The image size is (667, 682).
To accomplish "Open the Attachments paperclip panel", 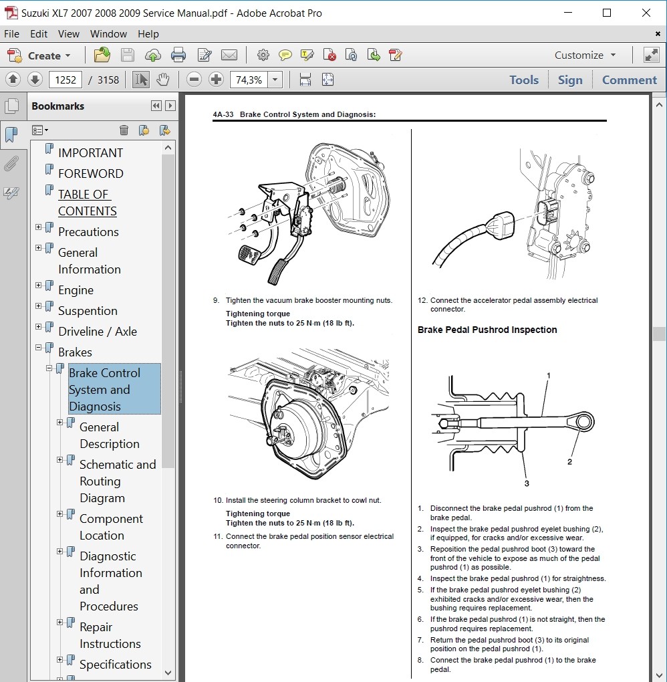I will point(11,164).
